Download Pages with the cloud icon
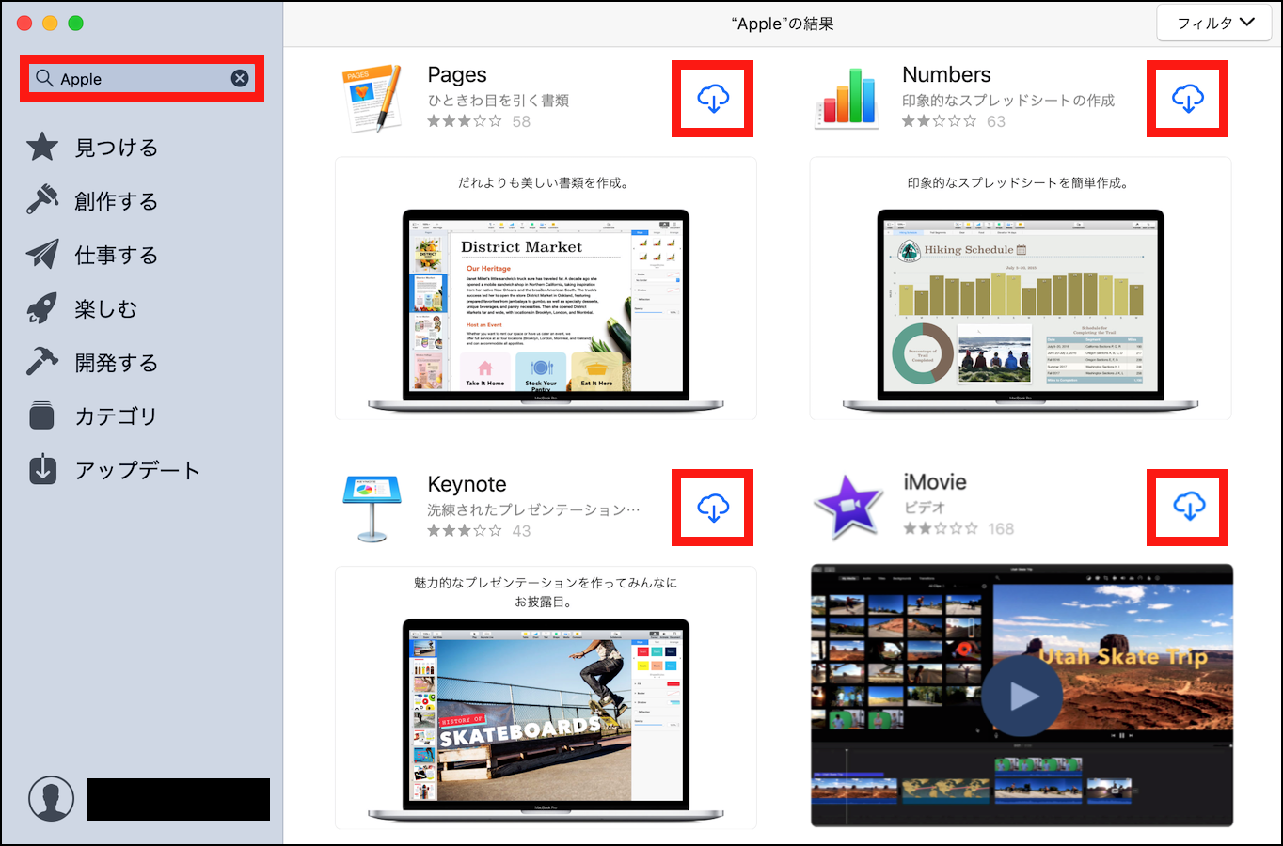1283x846 pixels. click(x=713, y=99)
